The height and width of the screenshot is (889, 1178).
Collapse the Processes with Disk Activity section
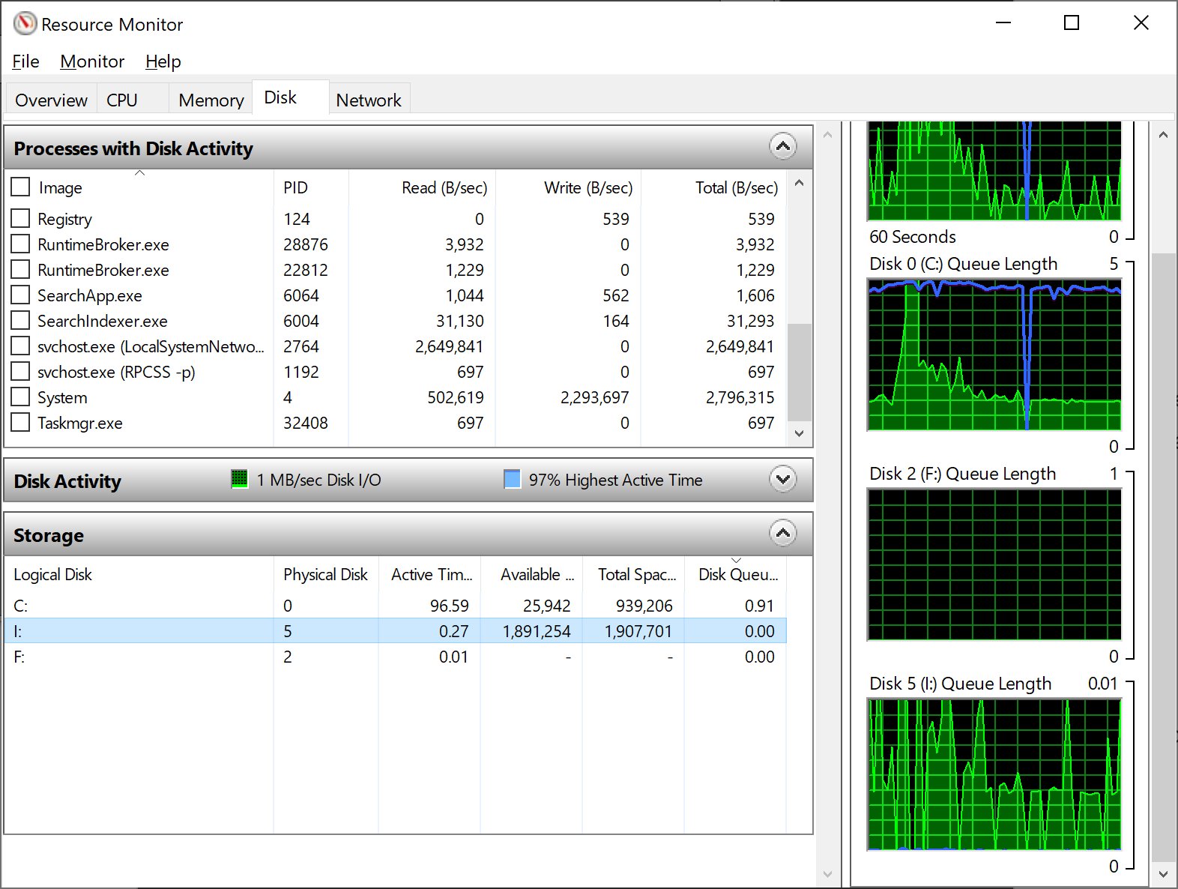click(783, 146)
